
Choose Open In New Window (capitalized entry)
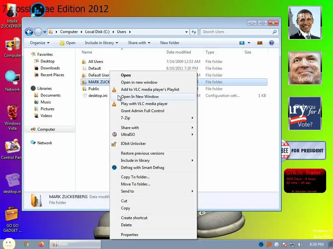(x=153, y=97)
